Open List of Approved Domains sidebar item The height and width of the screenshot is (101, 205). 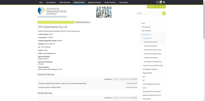coord(152,46)
